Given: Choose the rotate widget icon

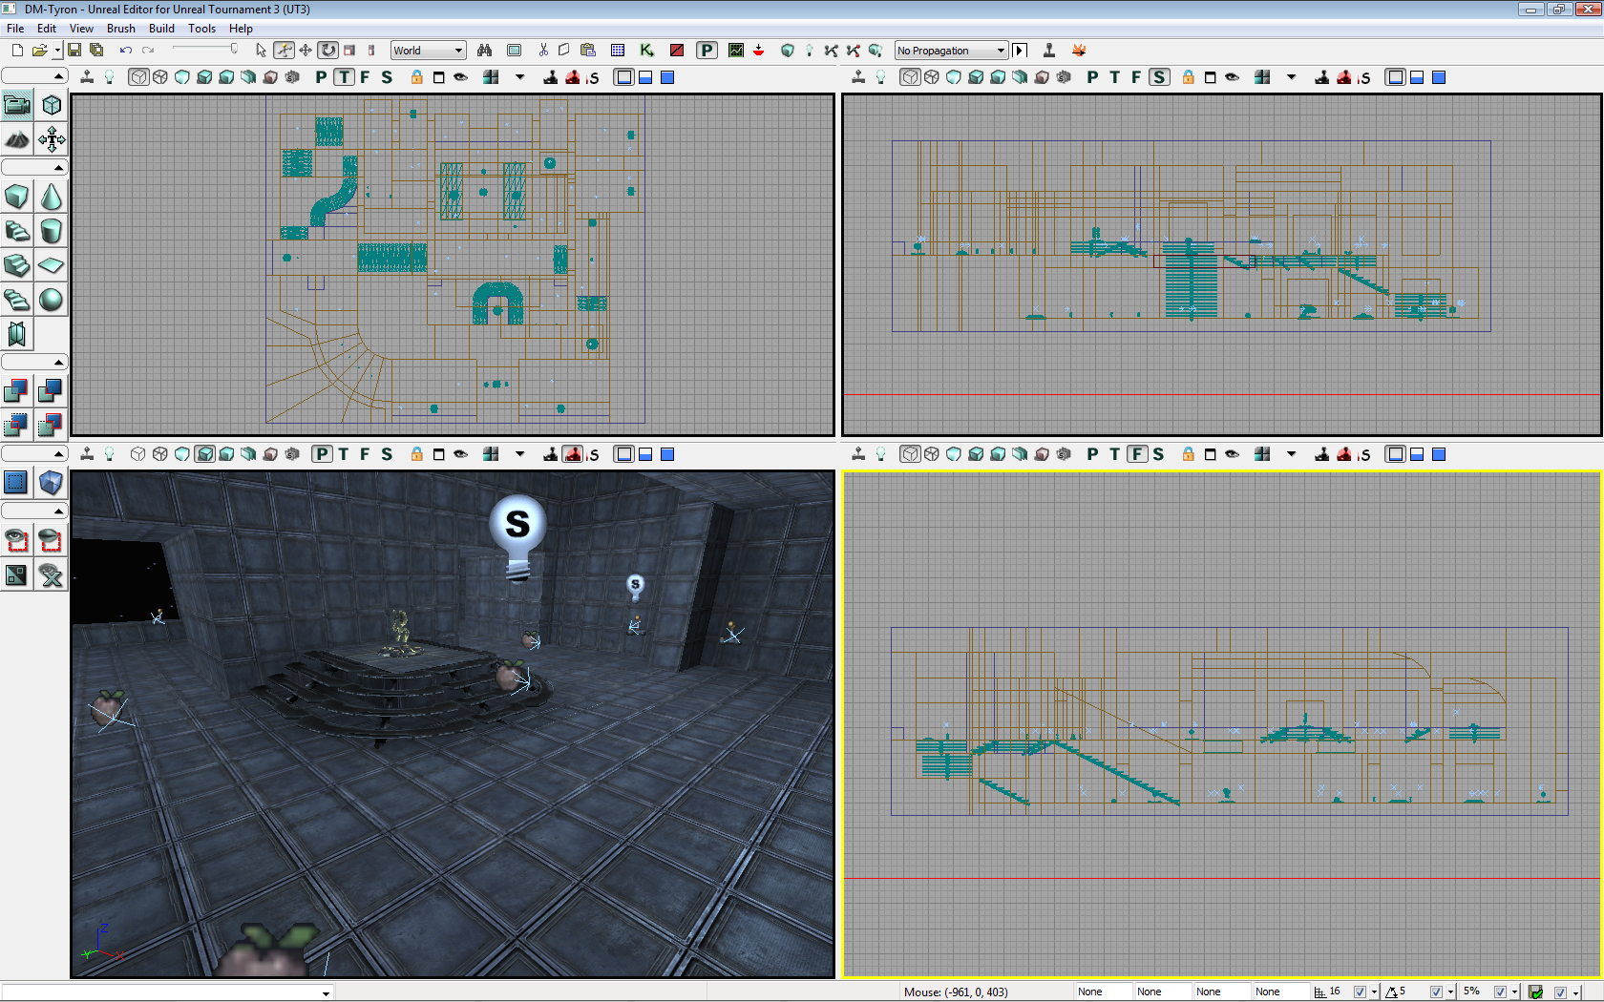Looking at the screenshot, I should (x=327, y=51).
